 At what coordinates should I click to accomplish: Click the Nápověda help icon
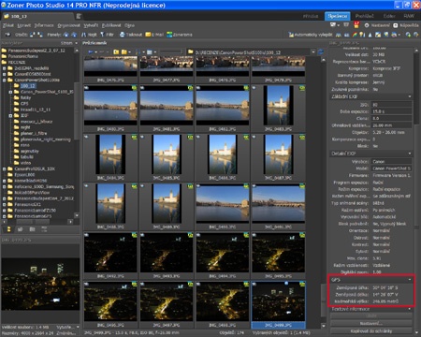(x=396, y=25)
